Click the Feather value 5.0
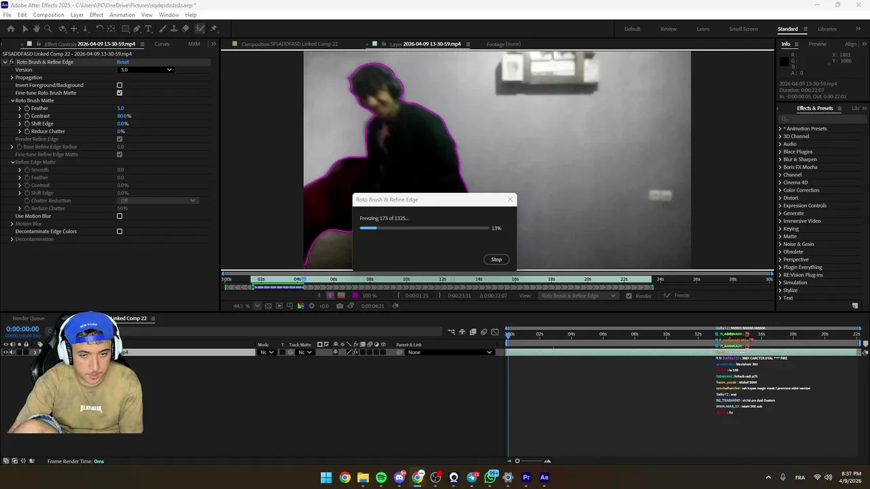The width and height of the screenshot is (870, 489). click(x=120, y=108)
